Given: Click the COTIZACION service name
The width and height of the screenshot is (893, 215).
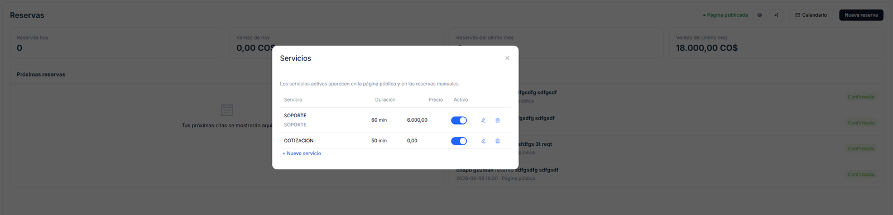Looking at the screenshot, I should [x=299, y=141].
